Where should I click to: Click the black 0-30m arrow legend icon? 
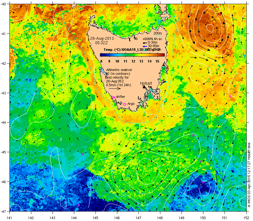point(145,43)
